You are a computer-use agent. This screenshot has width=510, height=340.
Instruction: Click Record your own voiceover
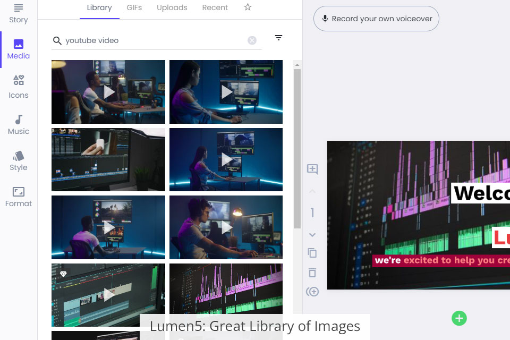[x=376, y=19]
